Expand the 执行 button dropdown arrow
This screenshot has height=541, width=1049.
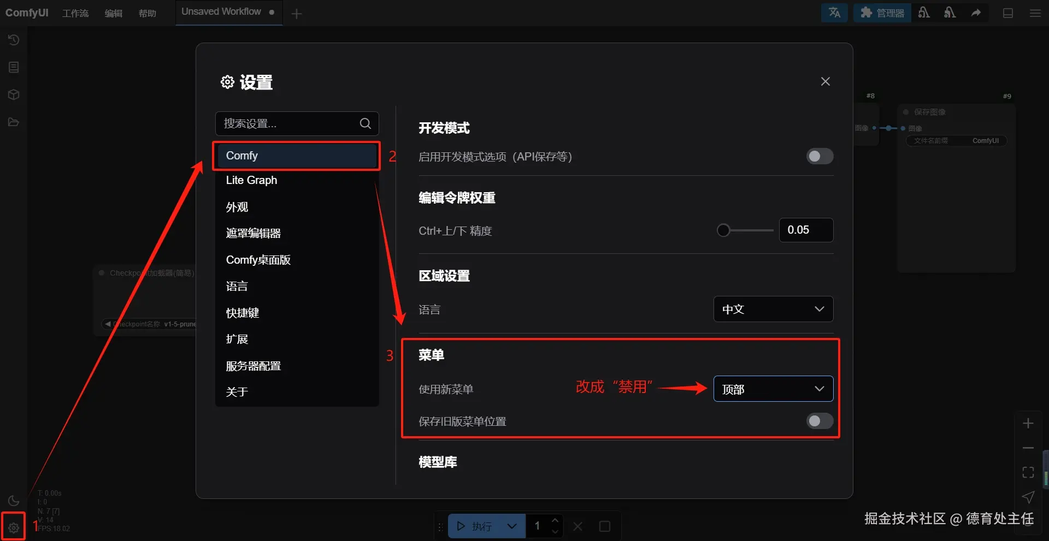point(512,526)
